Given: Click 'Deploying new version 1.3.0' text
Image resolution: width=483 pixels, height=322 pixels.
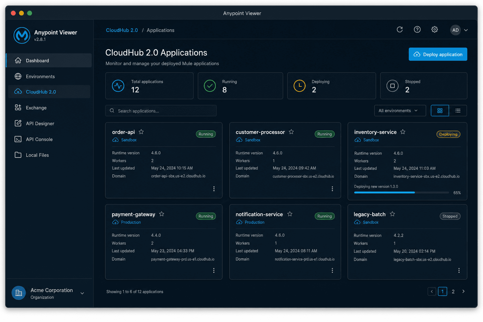Looking at the screenshot, I should (376, 186).
